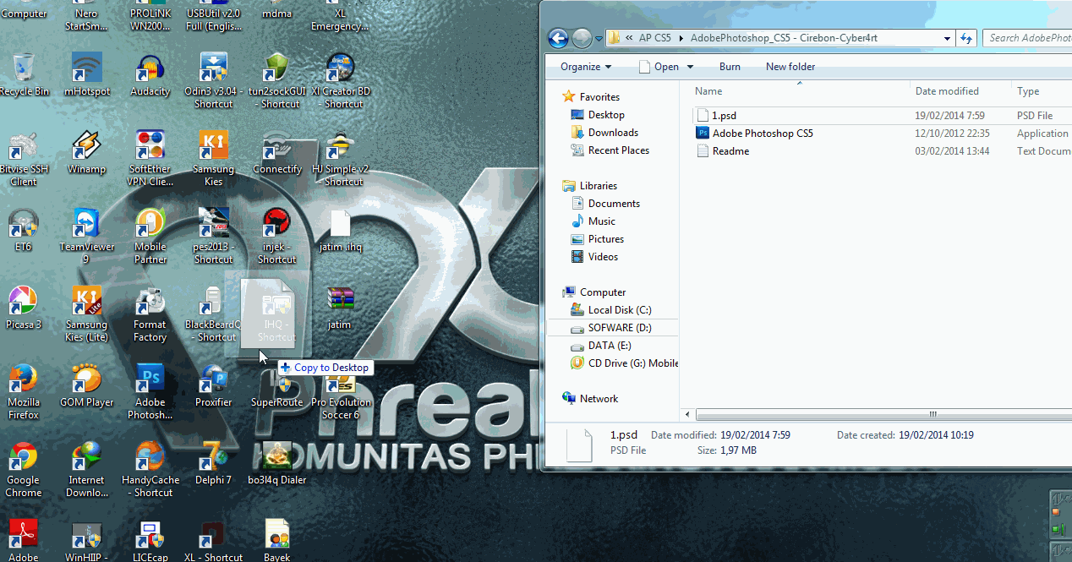Open Downloads in the navigation pane

pos(613,133)
